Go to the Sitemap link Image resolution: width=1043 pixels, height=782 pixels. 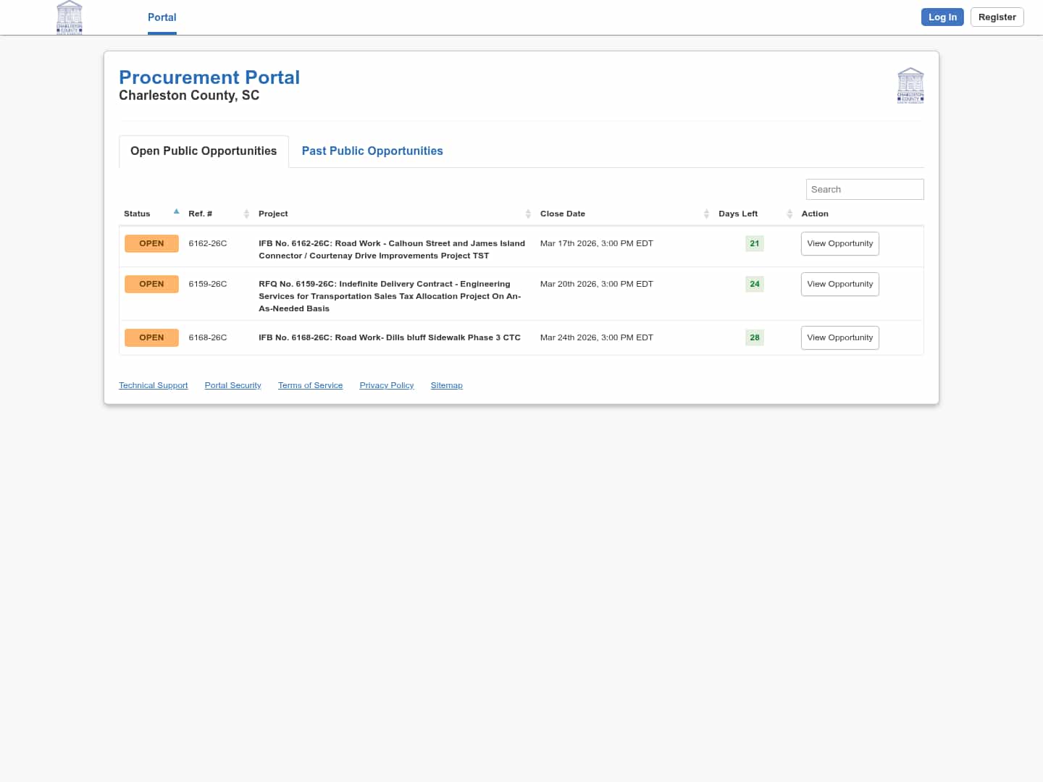[x=446, y=385]
